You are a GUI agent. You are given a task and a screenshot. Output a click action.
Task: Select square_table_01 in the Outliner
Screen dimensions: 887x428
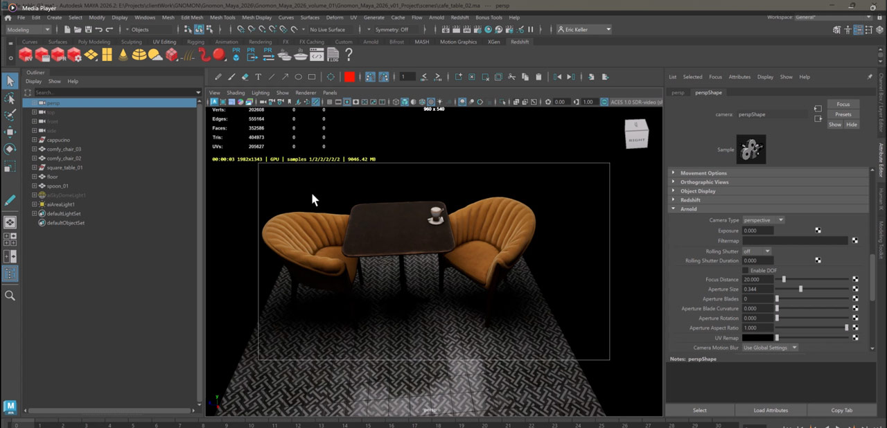64,168
